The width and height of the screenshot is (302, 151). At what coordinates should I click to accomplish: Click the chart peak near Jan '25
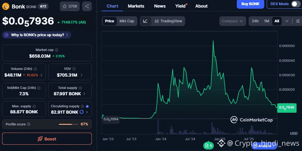point(213,41)
